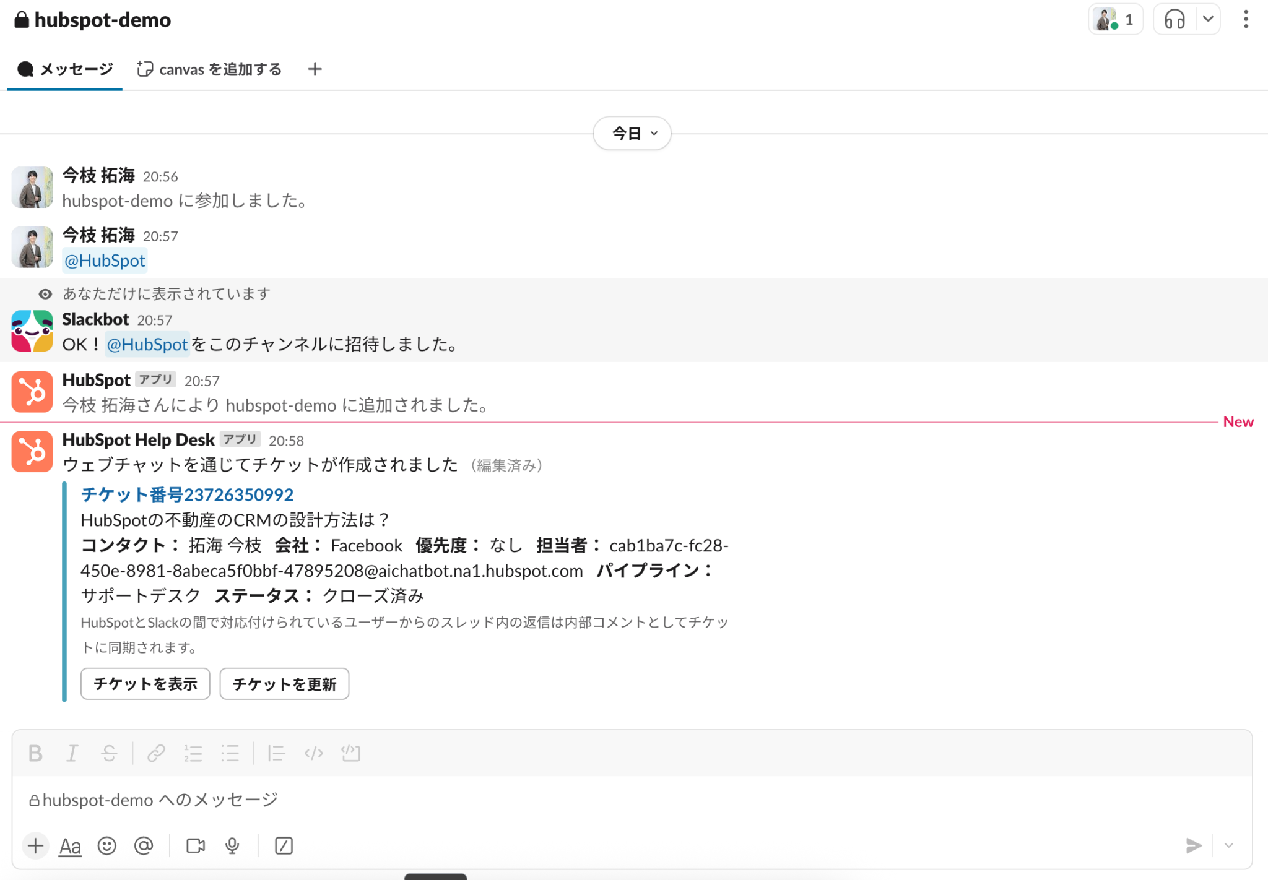
Task: Click the Slackbot sender name
Action: [x=95, y=319]
